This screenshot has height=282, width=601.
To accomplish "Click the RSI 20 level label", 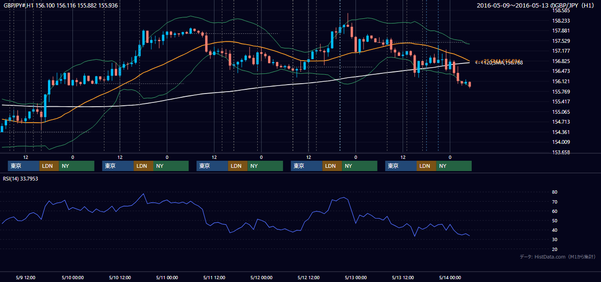I will click(554, 250).
